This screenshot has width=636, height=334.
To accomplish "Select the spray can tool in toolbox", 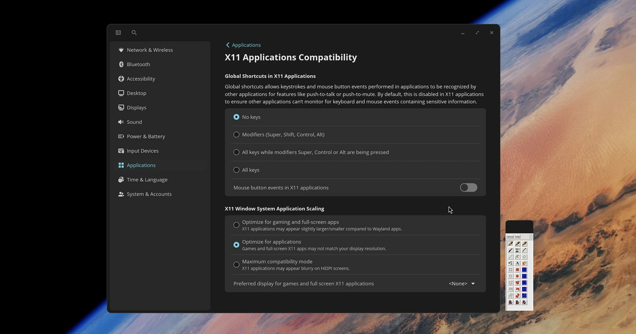I will pos(517,250).
